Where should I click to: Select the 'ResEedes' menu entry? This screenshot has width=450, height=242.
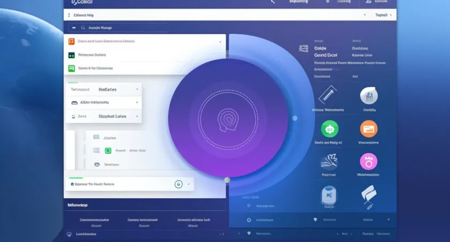click(x=107, y=89)
